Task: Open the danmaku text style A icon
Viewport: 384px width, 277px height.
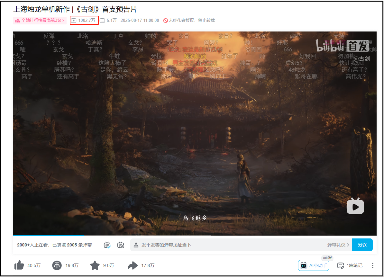Action: point(136,245)
